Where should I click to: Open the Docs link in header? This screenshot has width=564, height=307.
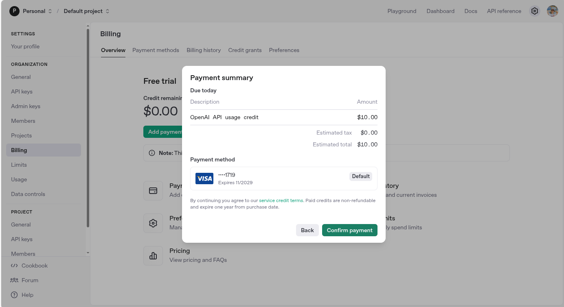click(x=471, y=11)
